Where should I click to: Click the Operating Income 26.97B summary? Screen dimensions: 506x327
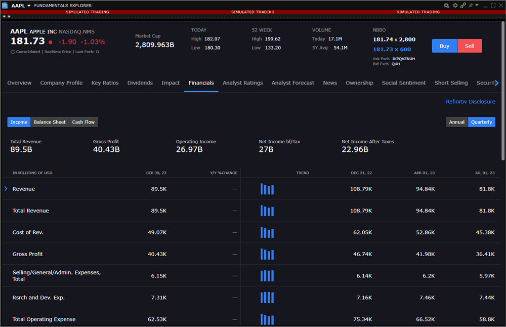(196, 146)
